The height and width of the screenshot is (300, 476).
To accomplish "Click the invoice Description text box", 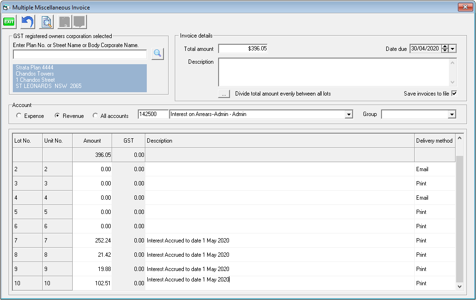I will coord(334,72).
